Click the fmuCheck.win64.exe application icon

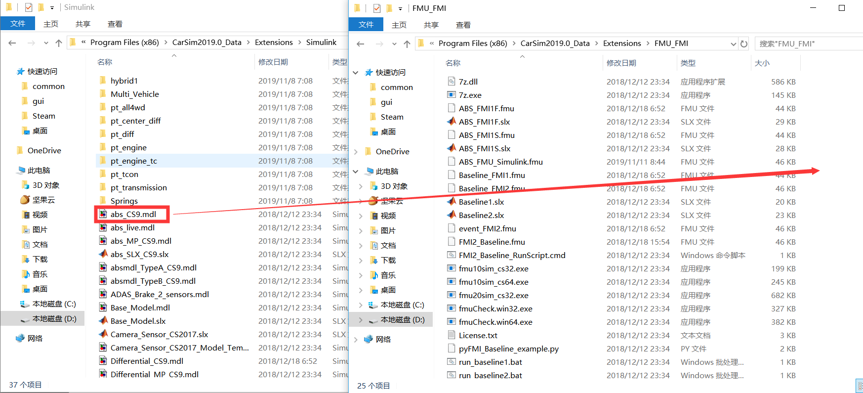pos(452,322)
